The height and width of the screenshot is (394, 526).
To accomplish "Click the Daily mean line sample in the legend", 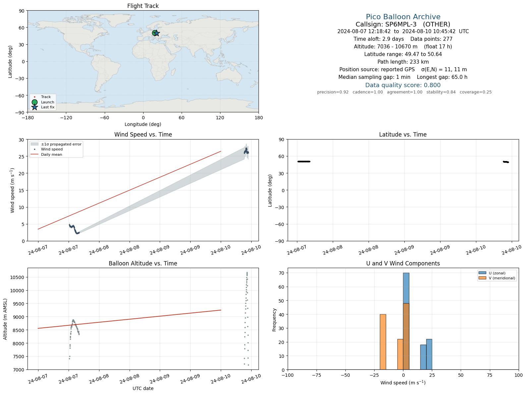I will (x=34, y=154).
